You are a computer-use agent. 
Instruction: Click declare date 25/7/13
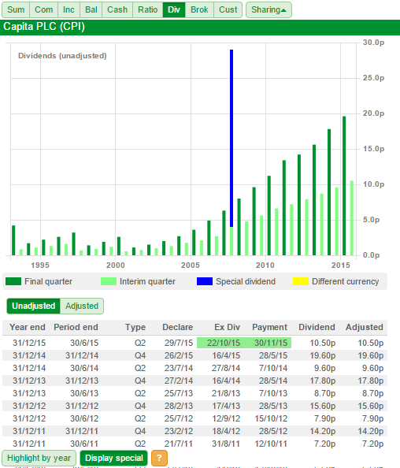point(179,393)
